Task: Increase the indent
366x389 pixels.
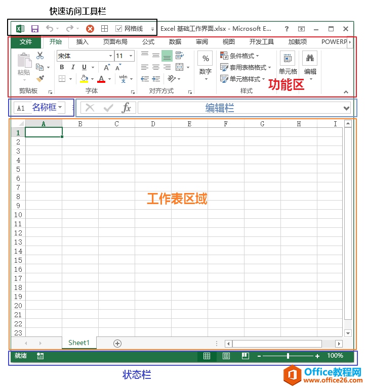Action: pyautogui.click(x=156, y=79)
